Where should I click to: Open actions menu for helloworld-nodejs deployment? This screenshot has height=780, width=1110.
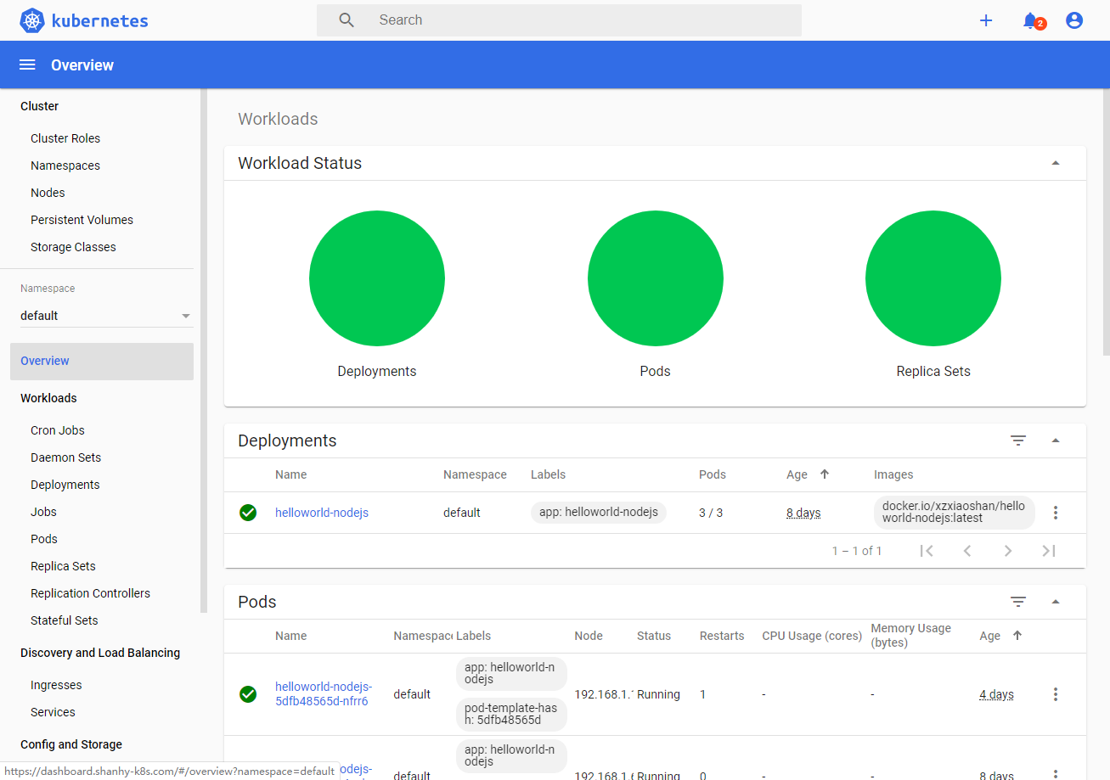(1056, 513)
